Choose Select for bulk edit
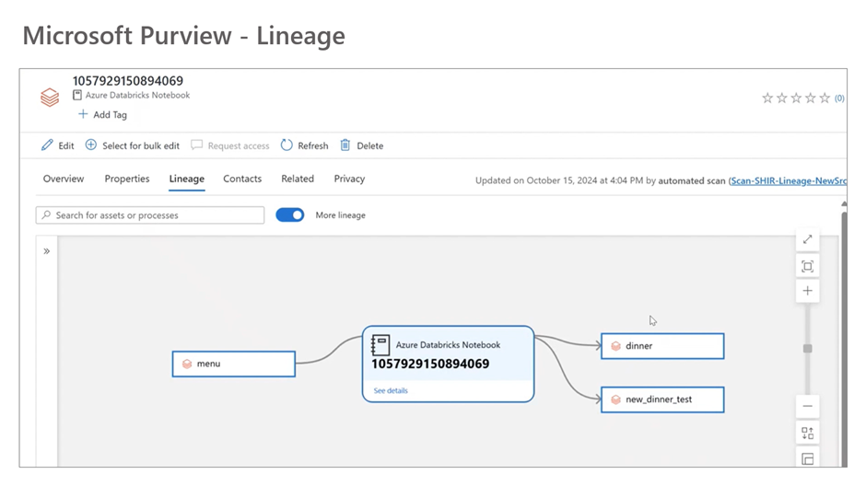Viewport: 866px width, 486px height. click(133, 145)
